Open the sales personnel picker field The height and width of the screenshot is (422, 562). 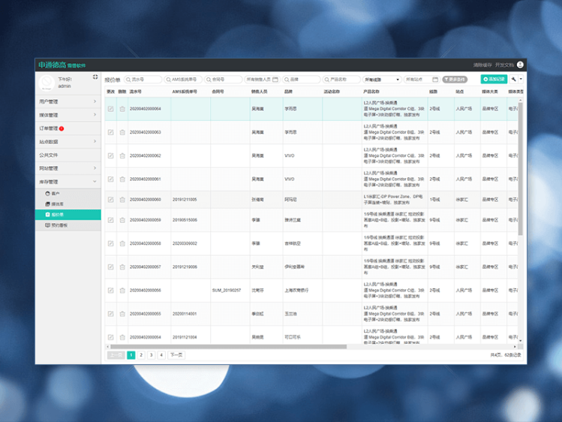point(262,80)
